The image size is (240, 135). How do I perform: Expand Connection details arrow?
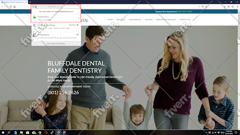[79, 18]
